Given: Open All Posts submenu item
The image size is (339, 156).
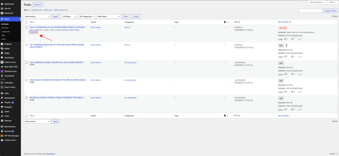Looking at the screenshot, I should click(x=5, y=24).
